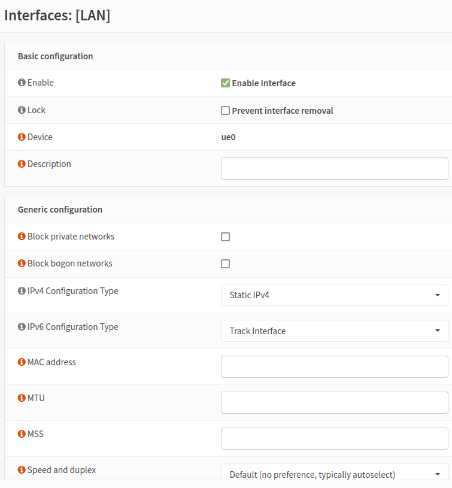Expand the IPv6 Configuration Type dropdown
The image size is (452, 488).
coord(334,331)
